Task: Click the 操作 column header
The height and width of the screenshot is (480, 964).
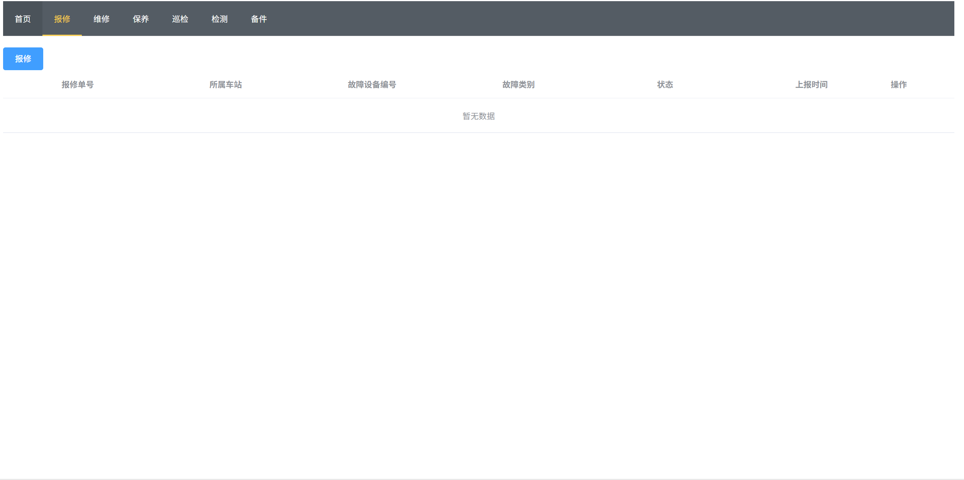Action: 898,84
